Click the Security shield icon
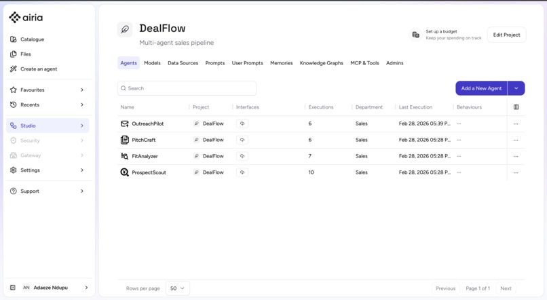This screenshot has height=300, width=547. pyautogui.click(x=14, y=140)
